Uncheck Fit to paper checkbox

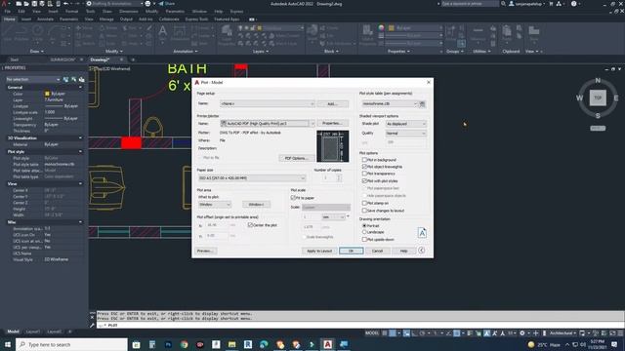[x=293, y=198]
